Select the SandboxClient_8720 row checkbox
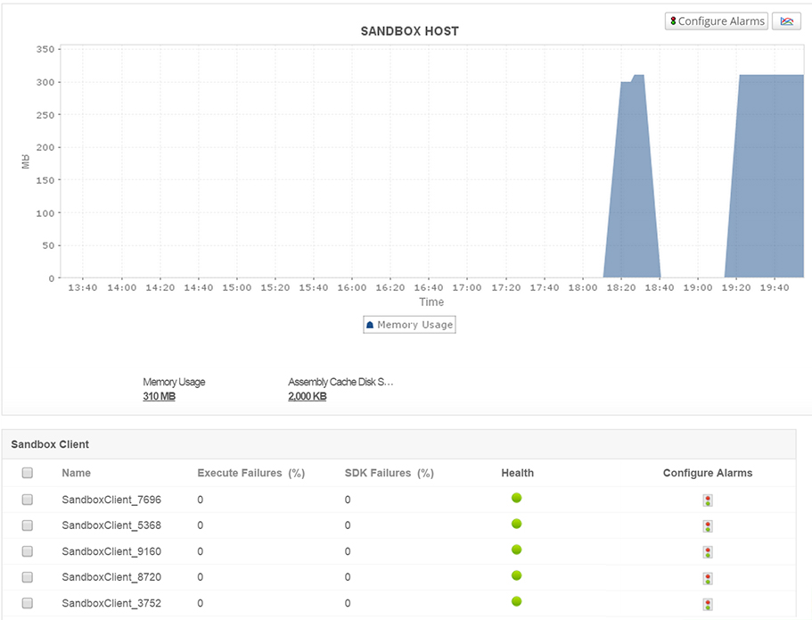Viewport: 812px width, 620px height. pyautogui.click(x=28, y=577)
